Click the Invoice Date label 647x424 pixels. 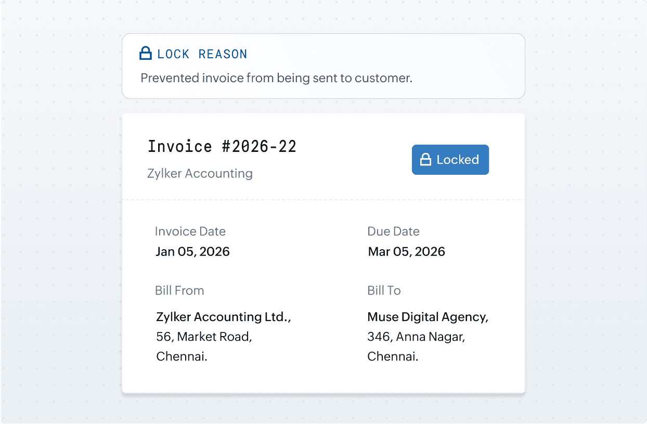click(190, 232)
